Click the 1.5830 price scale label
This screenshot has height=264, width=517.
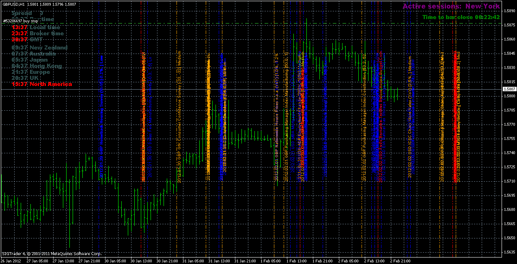509,68
